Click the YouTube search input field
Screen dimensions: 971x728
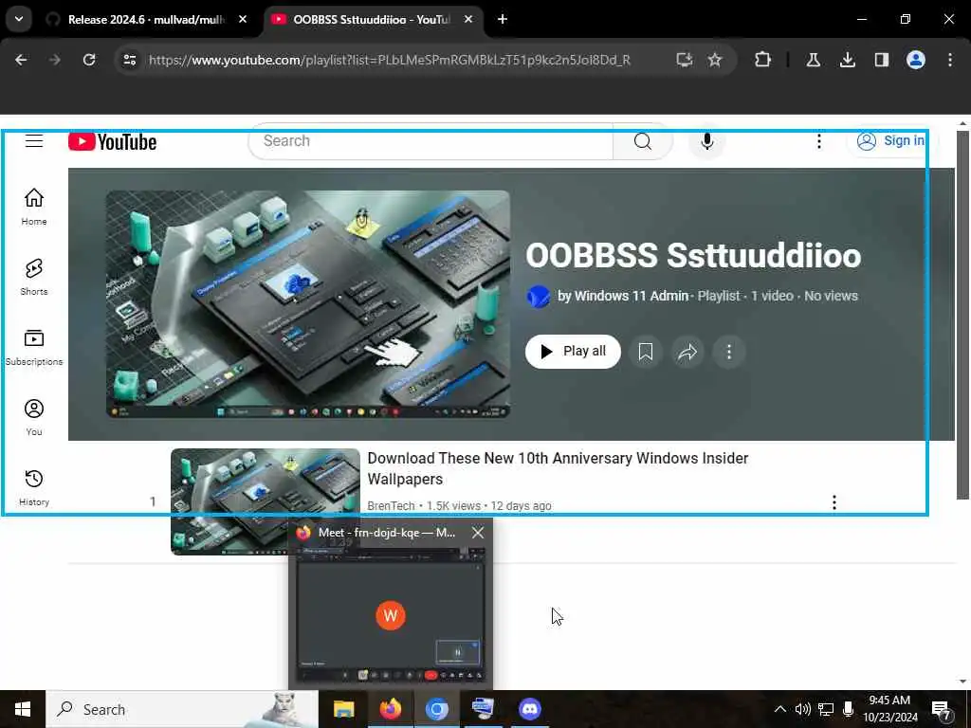pos(431,141)
